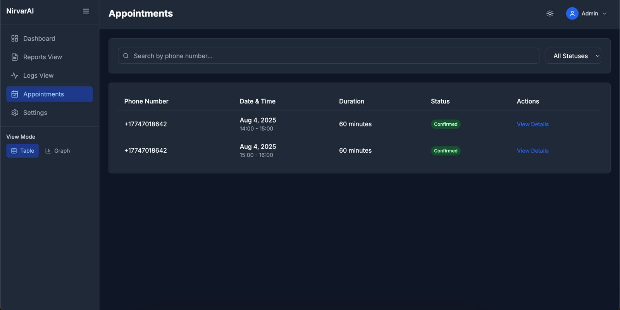Click the Appointments calendar icon
Image resolution: width=620 pixels, height=310 pixels.
tap(15, 94)
